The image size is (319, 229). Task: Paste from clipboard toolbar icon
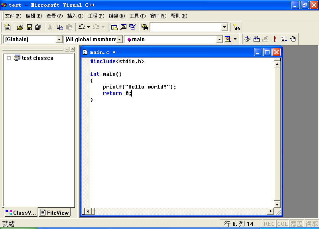click(69, 27)
